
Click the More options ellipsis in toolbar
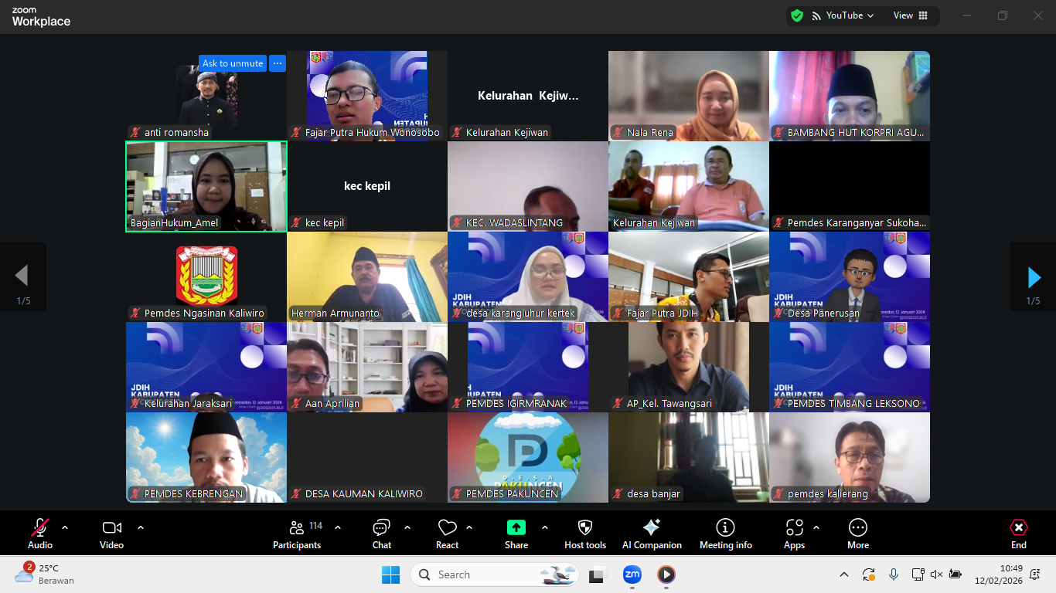[x=857, y=534]
